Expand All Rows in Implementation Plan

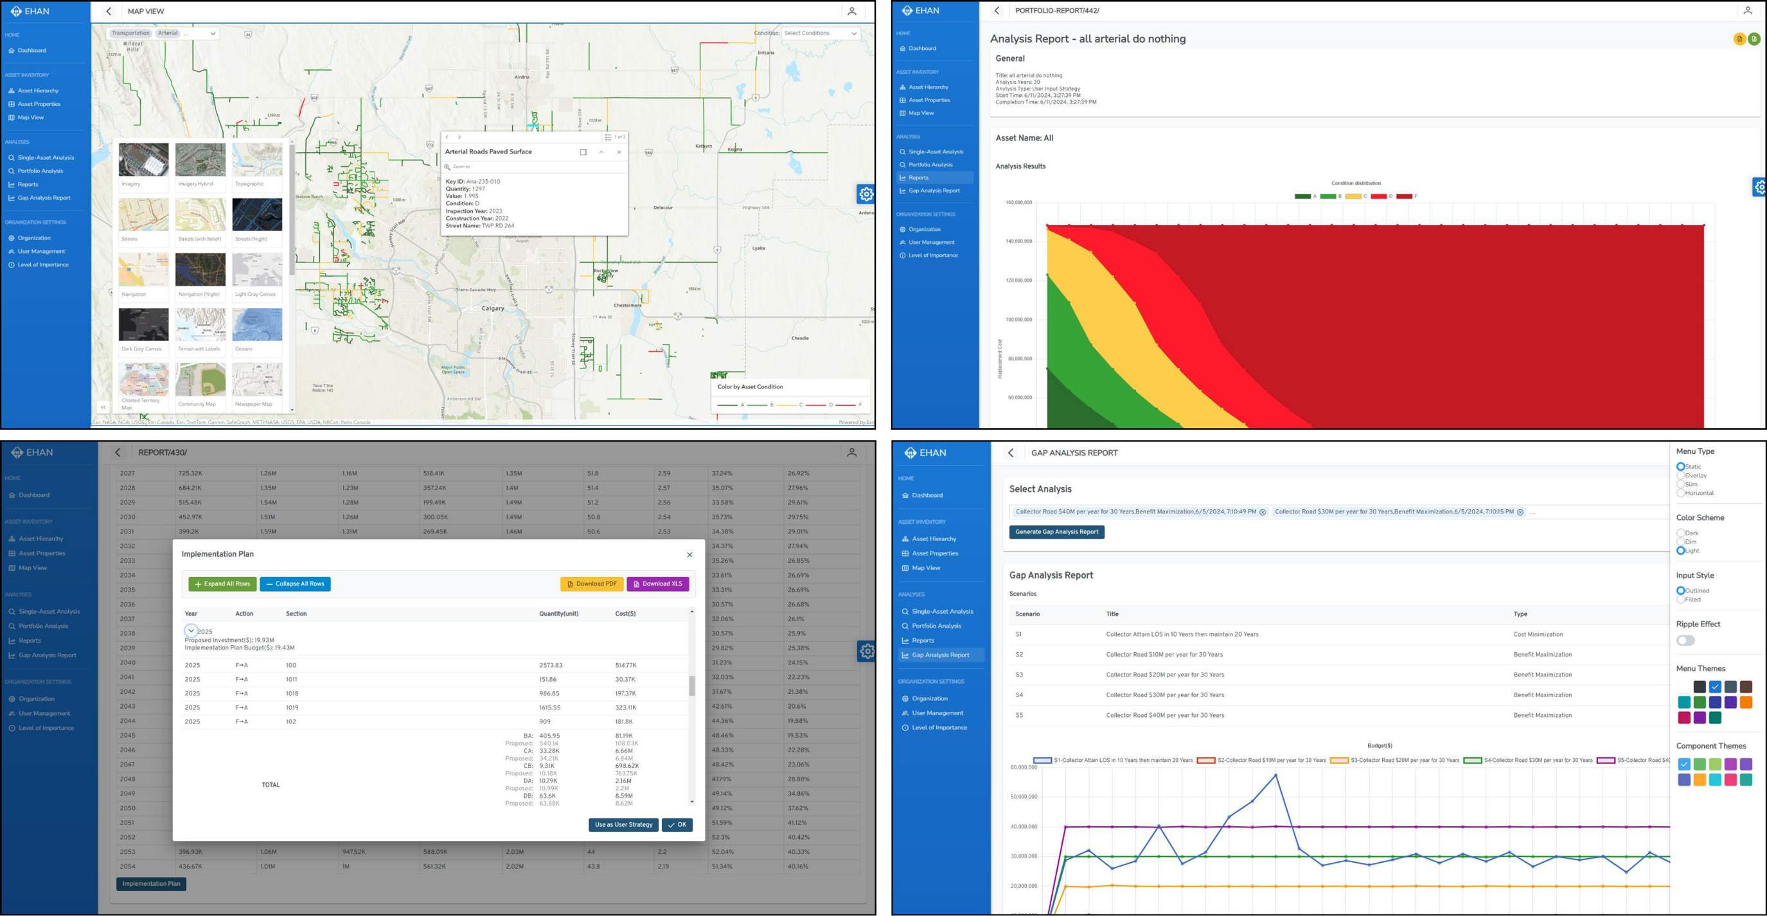click(222, 583)
